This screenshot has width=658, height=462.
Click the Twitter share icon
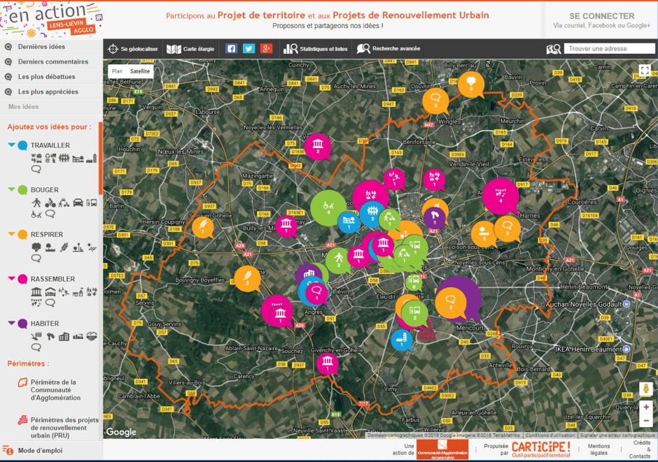pyautogui.click(x=248, y=49)
